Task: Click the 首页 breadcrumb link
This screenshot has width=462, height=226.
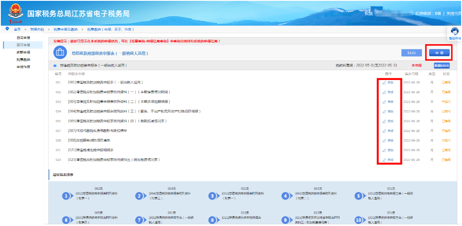Action: click(x=17, y=29)
